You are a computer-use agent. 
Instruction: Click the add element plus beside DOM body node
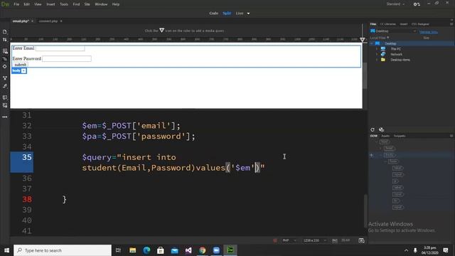click(371, 155)
